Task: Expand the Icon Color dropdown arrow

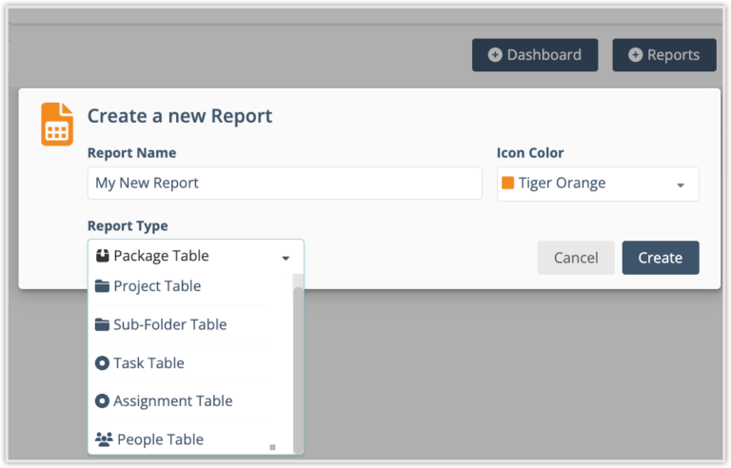Action: tap(681, 185)
